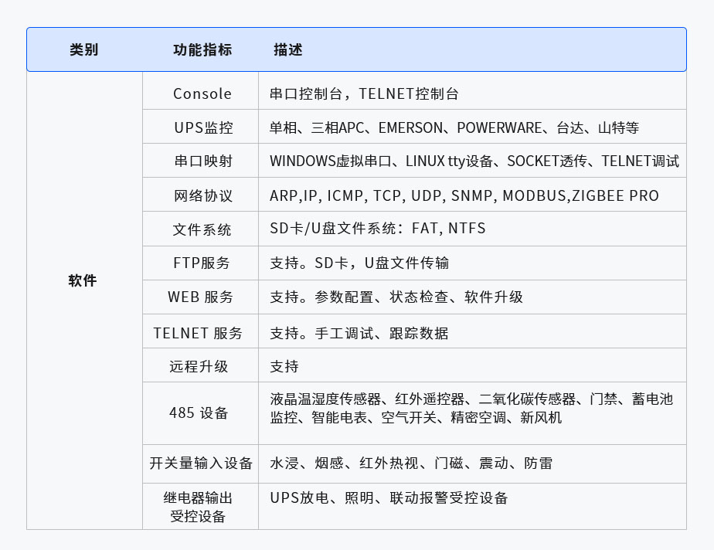Select the UPS监控 function cell
This screenshot has width=714, height=550.
coord(200,126)
